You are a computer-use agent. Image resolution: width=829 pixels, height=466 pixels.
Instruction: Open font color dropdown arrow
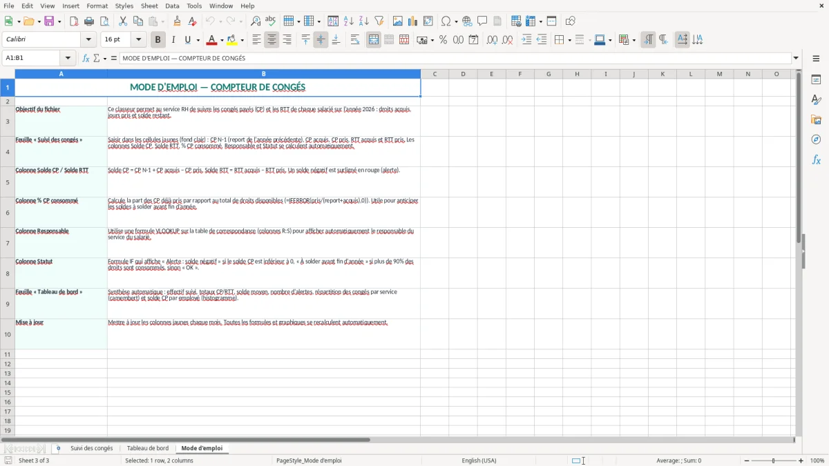[x=222, y=41]
